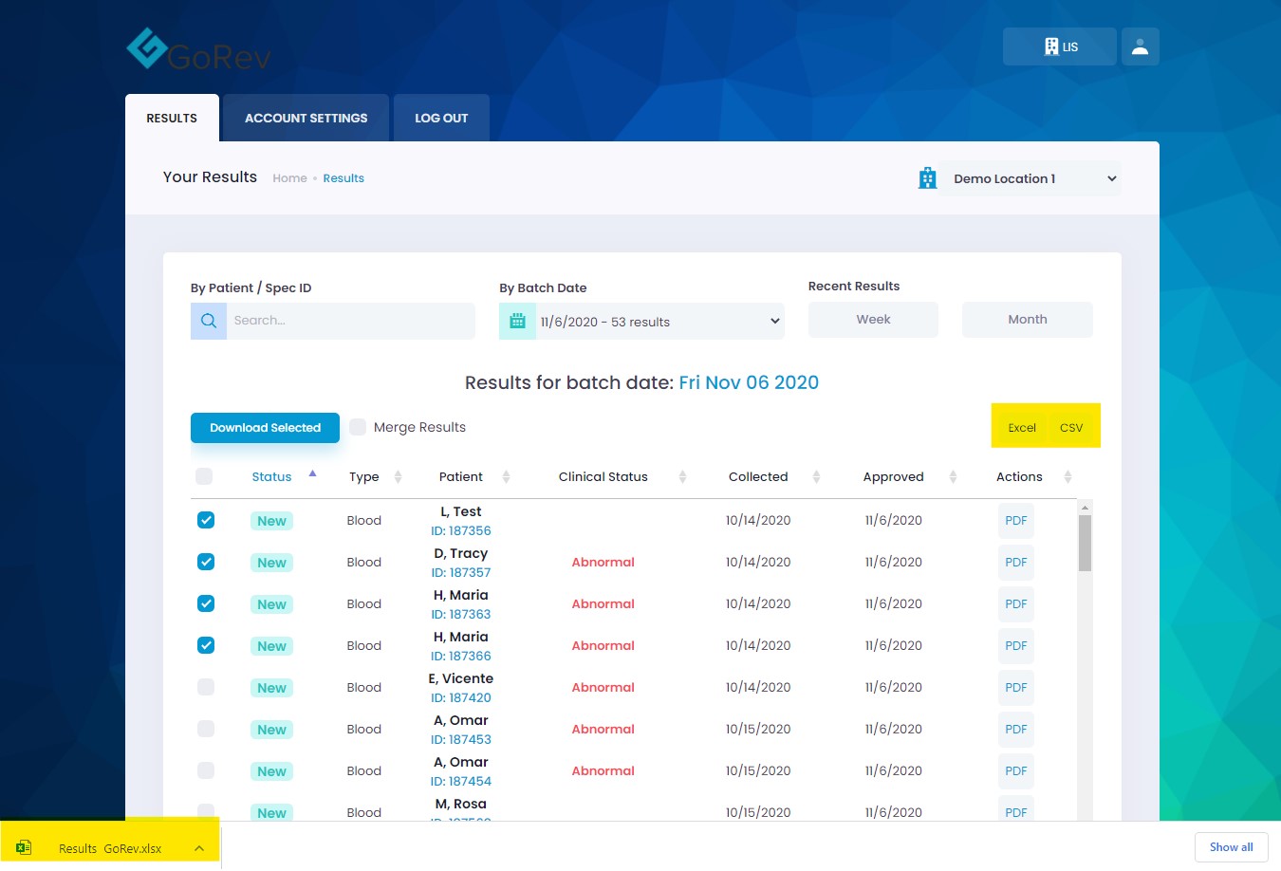Screen dimensions: 1281x871
Task: Open the downloaded Results GoRev.xlsx file
Action: click(x=109, y=848)
